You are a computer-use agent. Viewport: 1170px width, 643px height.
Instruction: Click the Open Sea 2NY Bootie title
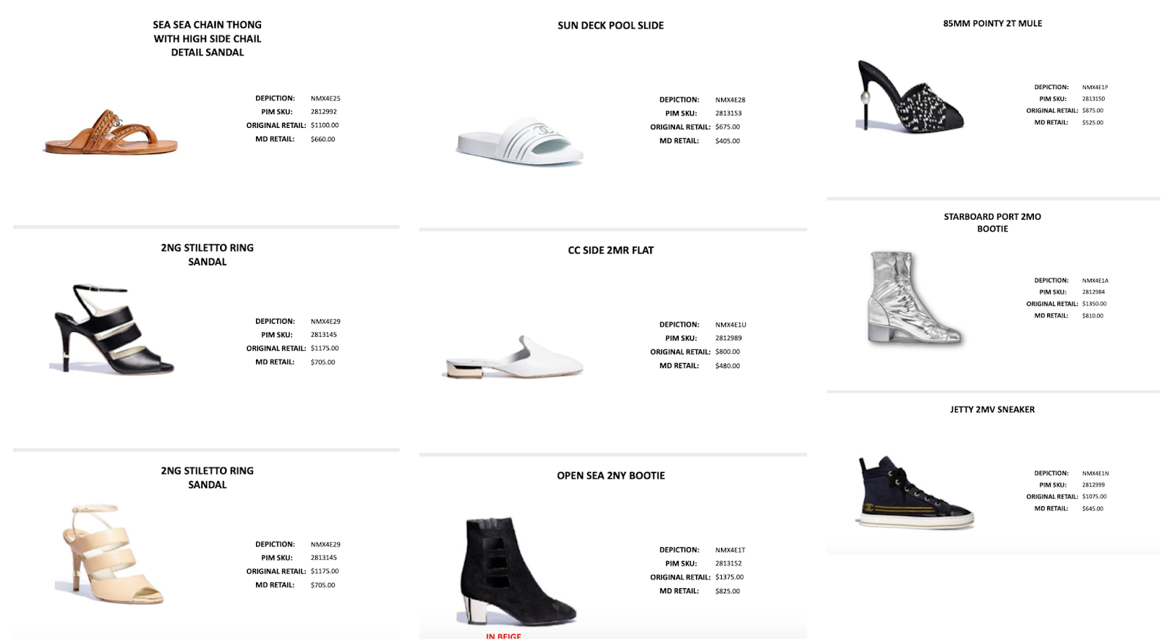coord(611,476)
